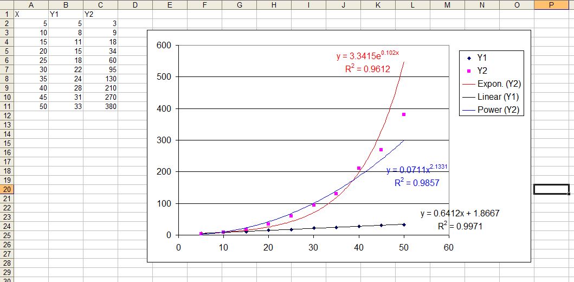Select column D header
Viewport: 574px width, 282px height.
click(x=136, y=5)
